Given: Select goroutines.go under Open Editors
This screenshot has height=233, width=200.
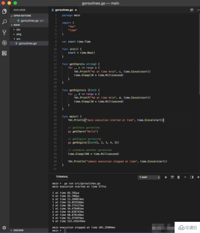Looking at the screenshot, I should click(30, 20).
